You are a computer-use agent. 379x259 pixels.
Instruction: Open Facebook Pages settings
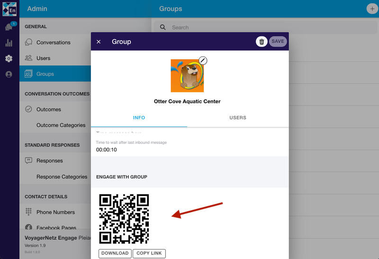tap(55, 227)
